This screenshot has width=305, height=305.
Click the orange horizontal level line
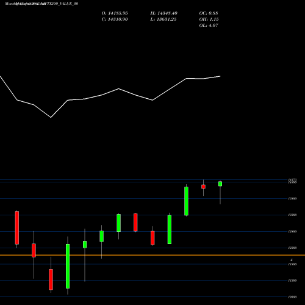(x=152, y=255)
